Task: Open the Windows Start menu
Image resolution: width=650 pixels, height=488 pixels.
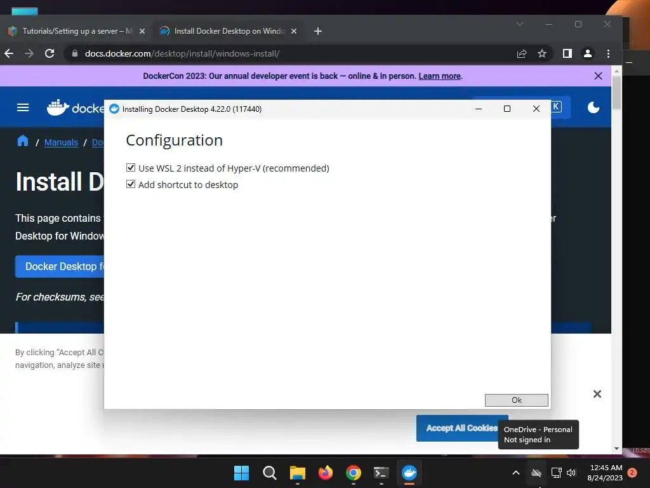Action: coord(242,473)
